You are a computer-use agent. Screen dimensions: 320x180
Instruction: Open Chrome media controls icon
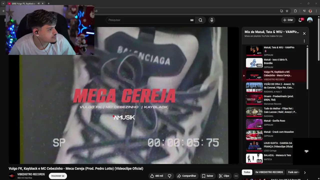(304, 11)
